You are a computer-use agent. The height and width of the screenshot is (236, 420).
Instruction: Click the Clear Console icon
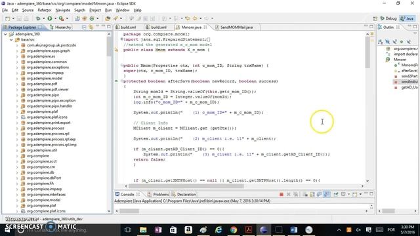pos(305,194)
